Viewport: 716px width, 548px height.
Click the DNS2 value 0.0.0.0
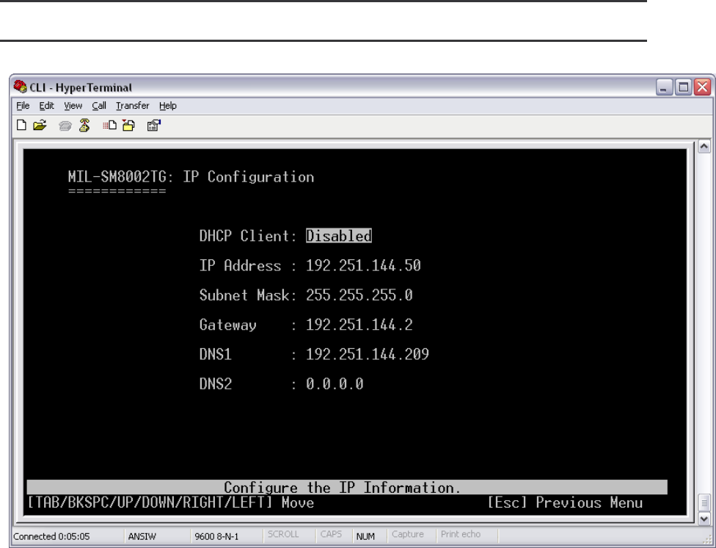click(x=335, y=383)
